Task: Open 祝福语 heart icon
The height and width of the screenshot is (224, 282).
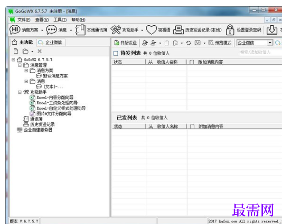Action: coord(151,30)
